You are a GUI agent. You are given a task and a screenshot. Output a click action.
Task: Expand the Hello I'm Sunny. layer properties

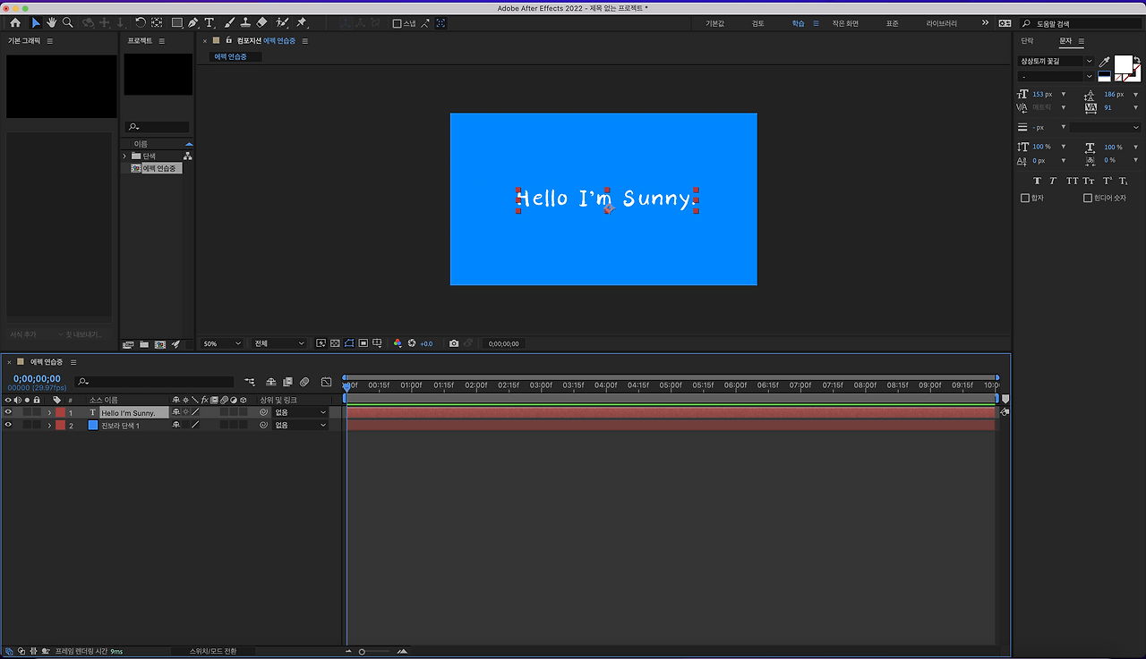49,412
